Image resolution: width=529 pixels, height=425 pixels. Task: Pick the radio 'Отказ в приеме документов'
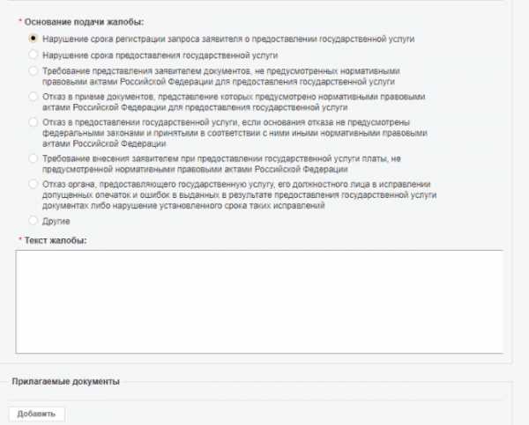tap(34, 96)
